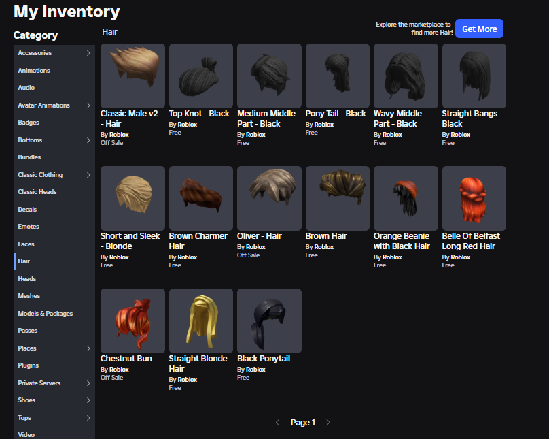Open the Straight Blonde Hair title link
The width and height of the screenshot is (549, 439).
tap(198, 363)
